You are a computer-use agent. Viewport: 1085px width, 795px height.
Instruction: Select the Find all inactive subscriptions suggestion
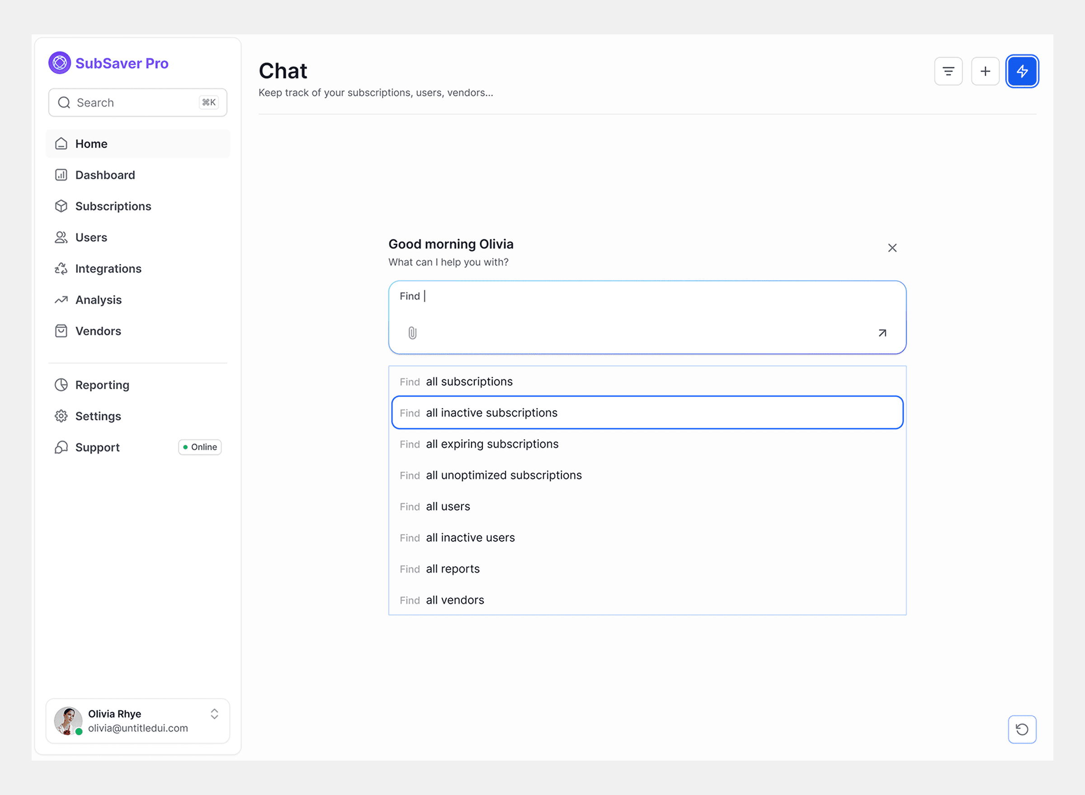click(491, 412)
